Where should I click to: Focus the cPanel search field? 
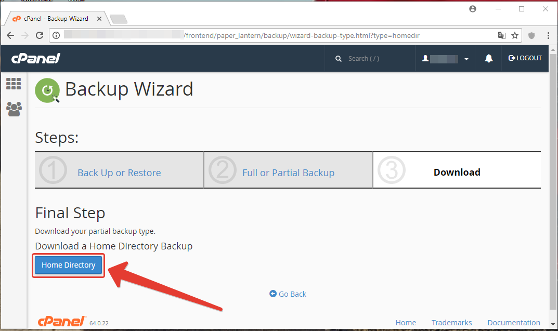pos(374,59)
